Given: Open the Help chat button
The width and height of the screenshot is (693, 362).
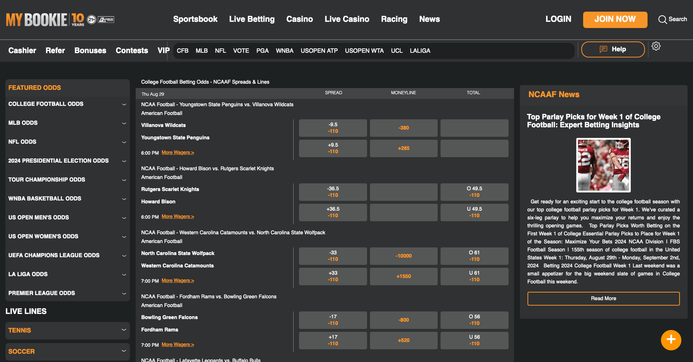Looking at the screenshot, I should (613, 49).
